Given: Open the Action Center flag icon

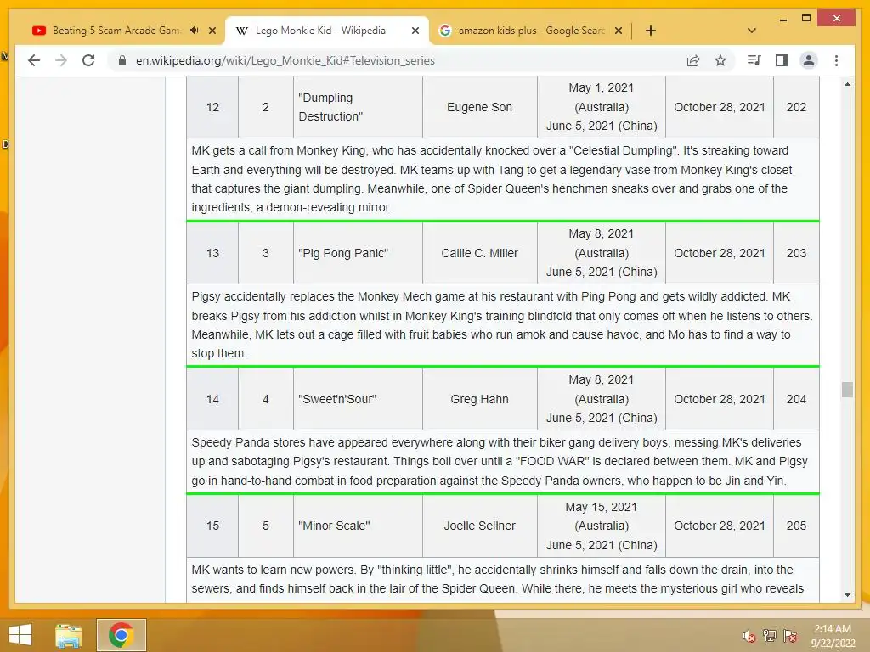Looking at the screenshot, I should (x=790, y=636).
